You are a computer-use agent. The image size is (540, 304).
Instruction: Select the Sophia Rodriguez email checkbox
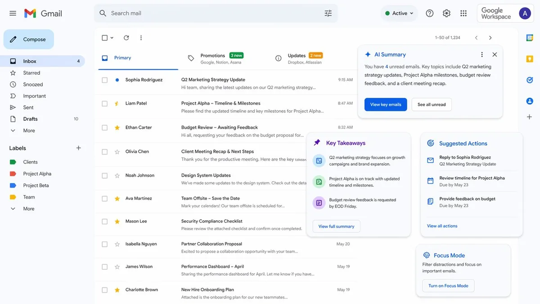coord(105,80)
